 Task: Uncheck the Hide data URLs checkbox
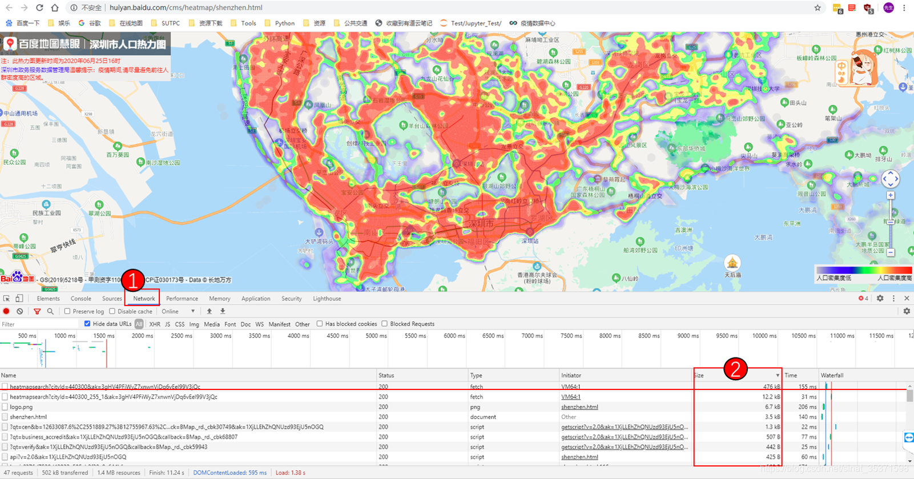87,324
